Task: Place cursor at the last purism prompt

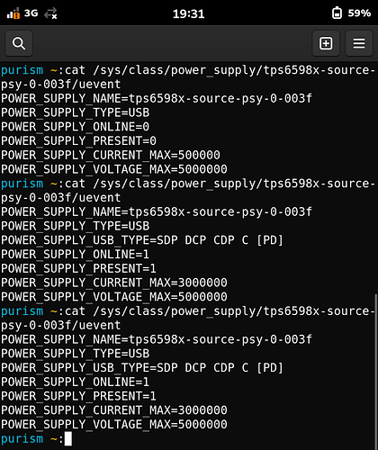Action: pos(68,439)
